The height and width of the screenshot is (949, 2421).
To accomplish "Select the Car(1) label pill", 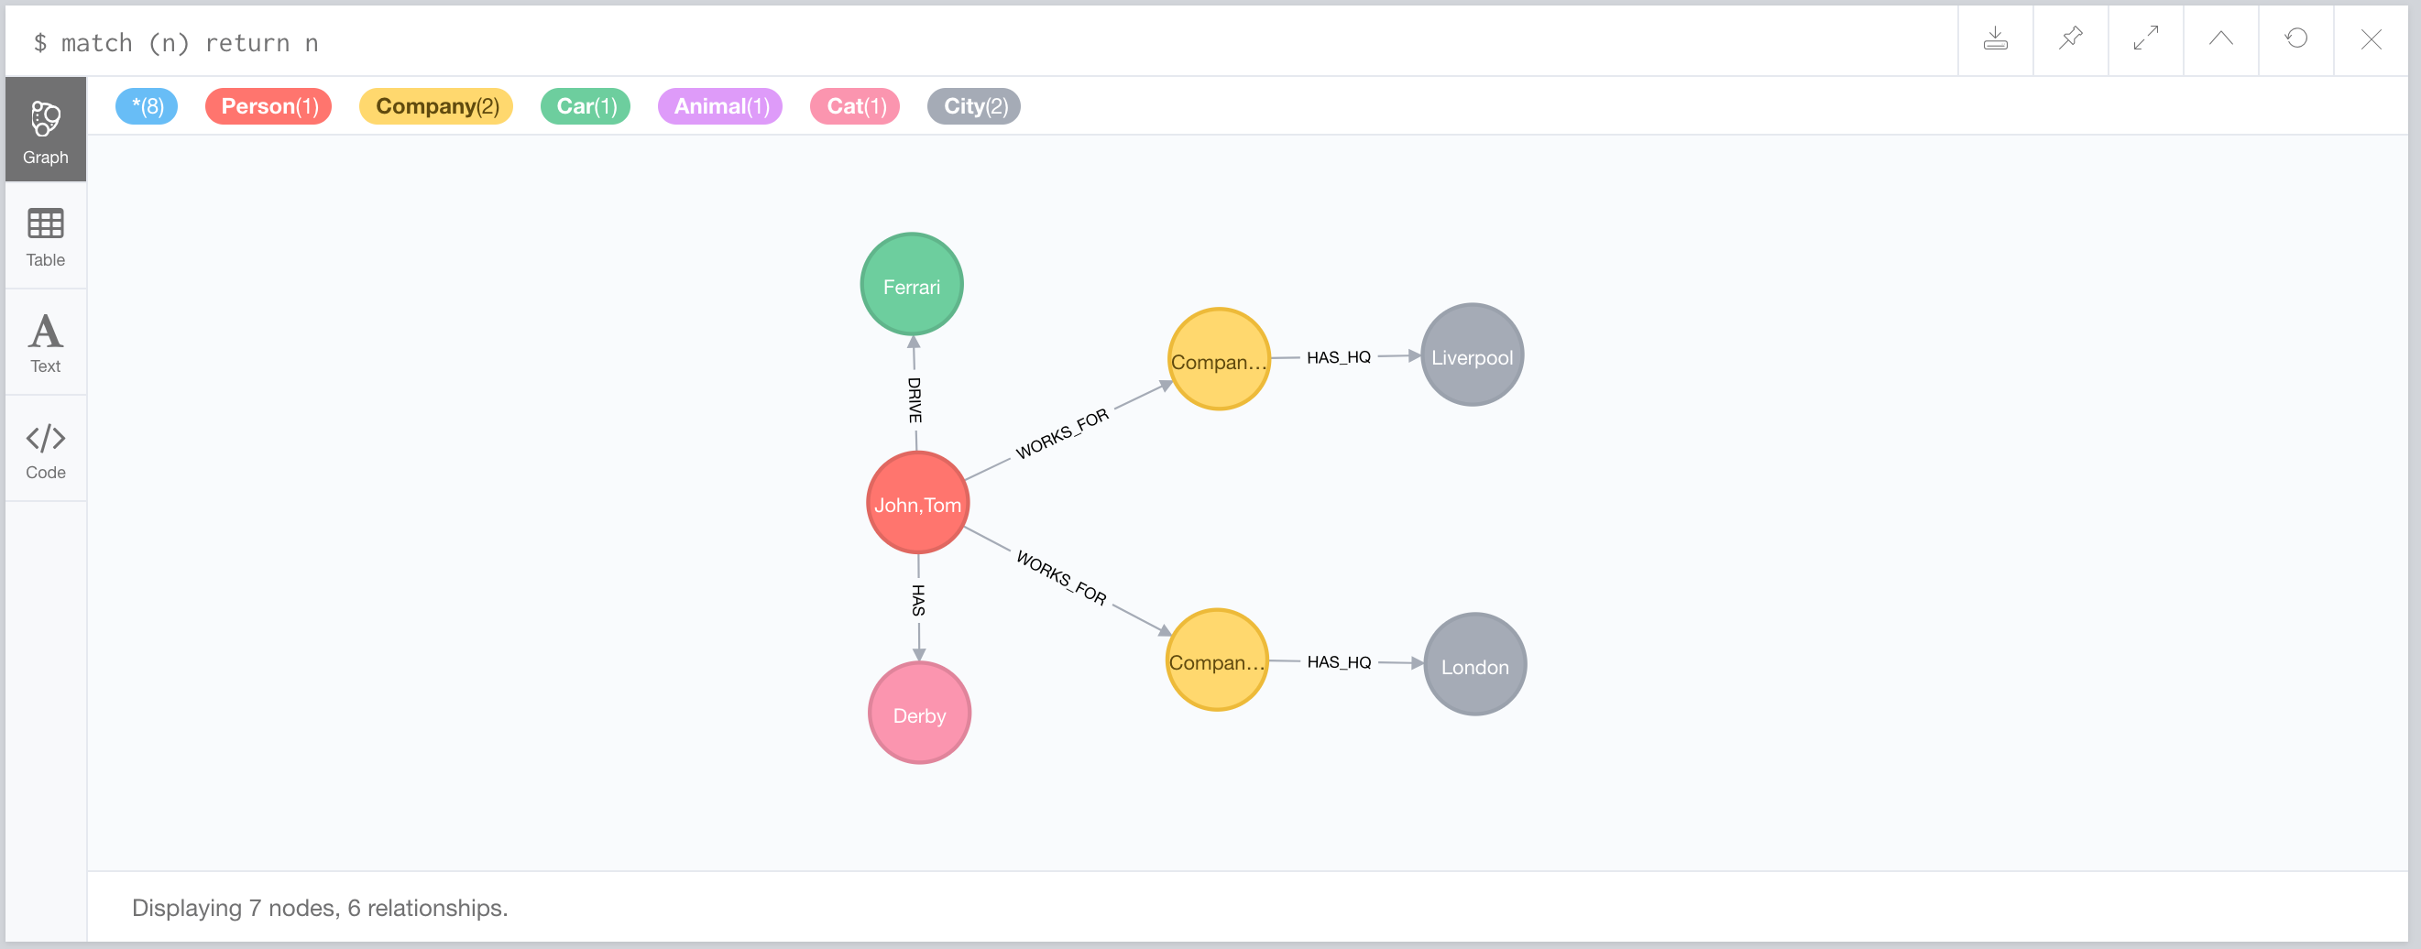I will [586, 106].
